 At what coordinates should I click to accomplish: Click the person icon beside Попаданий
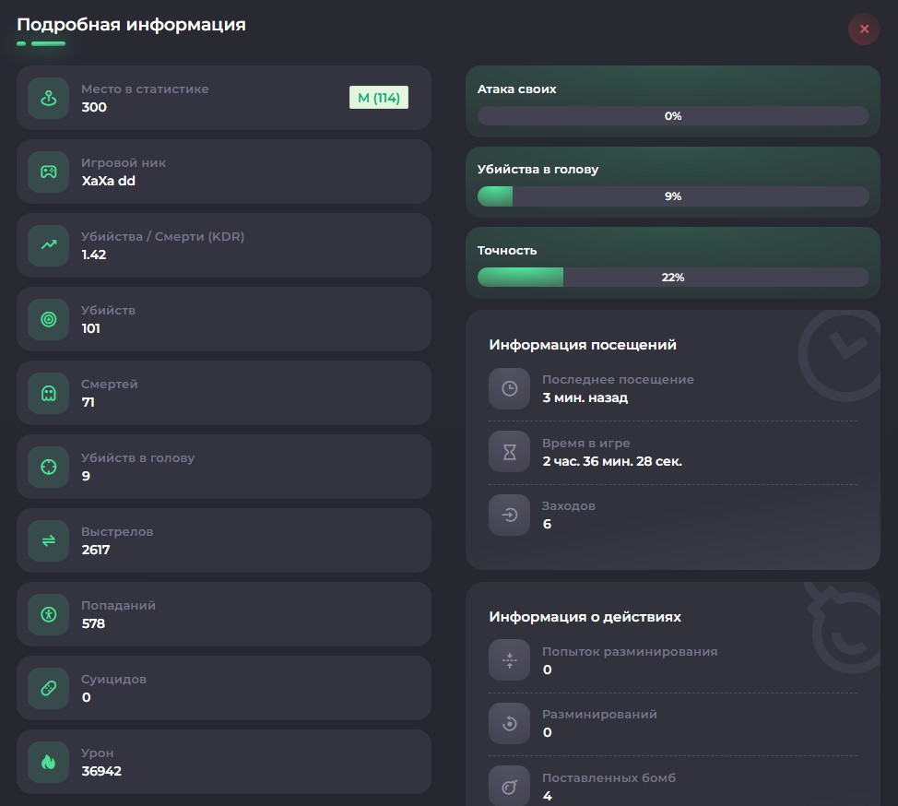49,614
